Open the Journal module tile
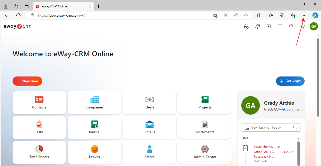This screenshot has height=166, width=321. pos(95,128)
